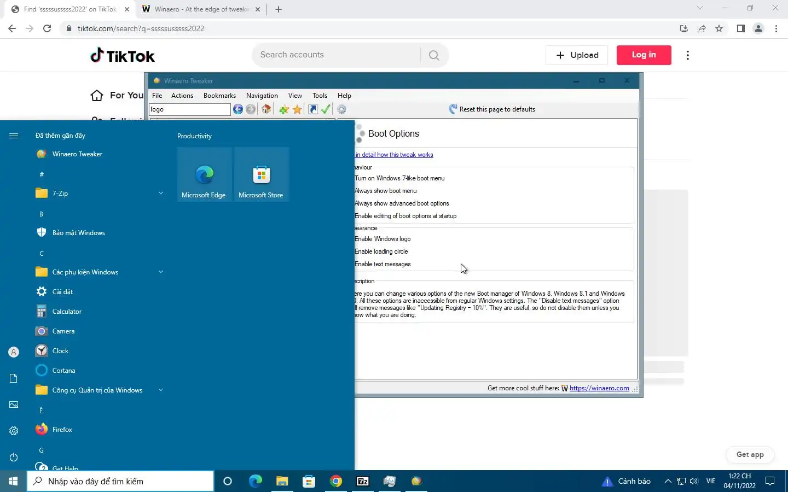This screenshot has height=492, width=788.
Task: Open Bookmarks menu in Winaero Tweaker
Action: pos(219,96)
